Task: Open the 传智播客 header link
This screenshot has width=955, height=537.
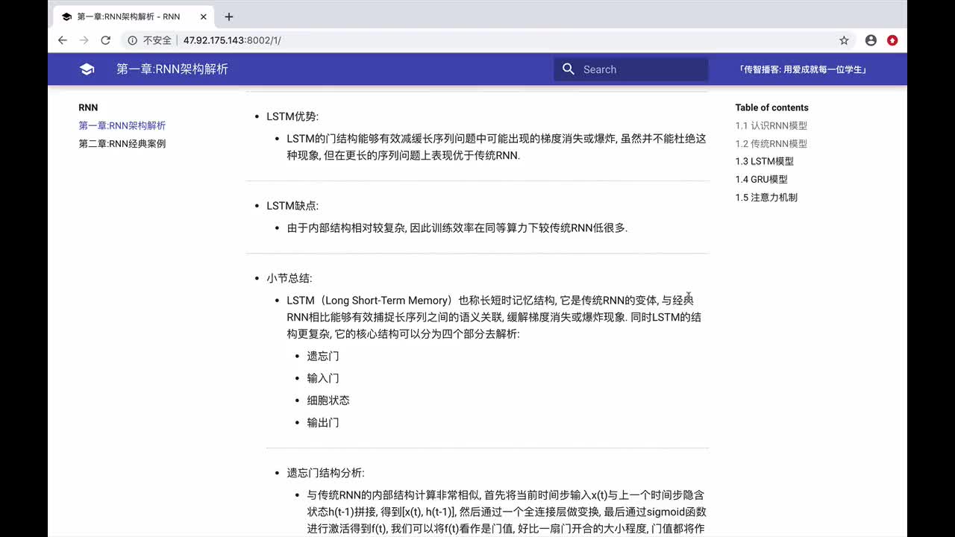Action: click(803, 69)
